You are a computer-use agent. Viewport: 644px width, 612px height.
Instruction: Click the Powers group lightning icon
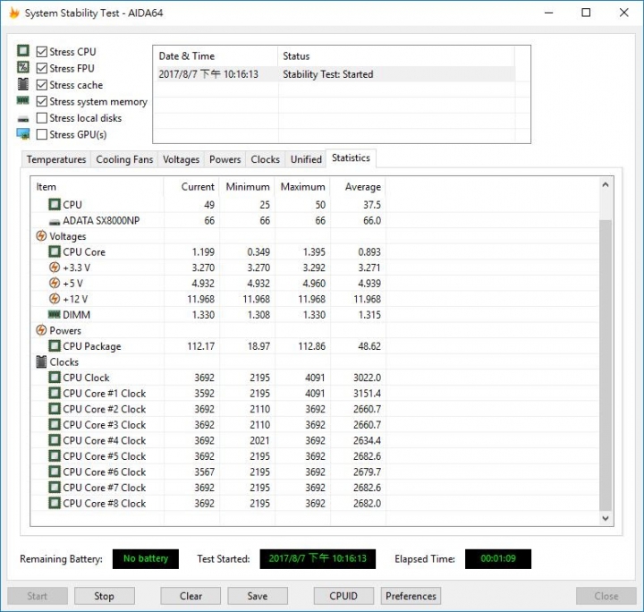click(41, 330)
